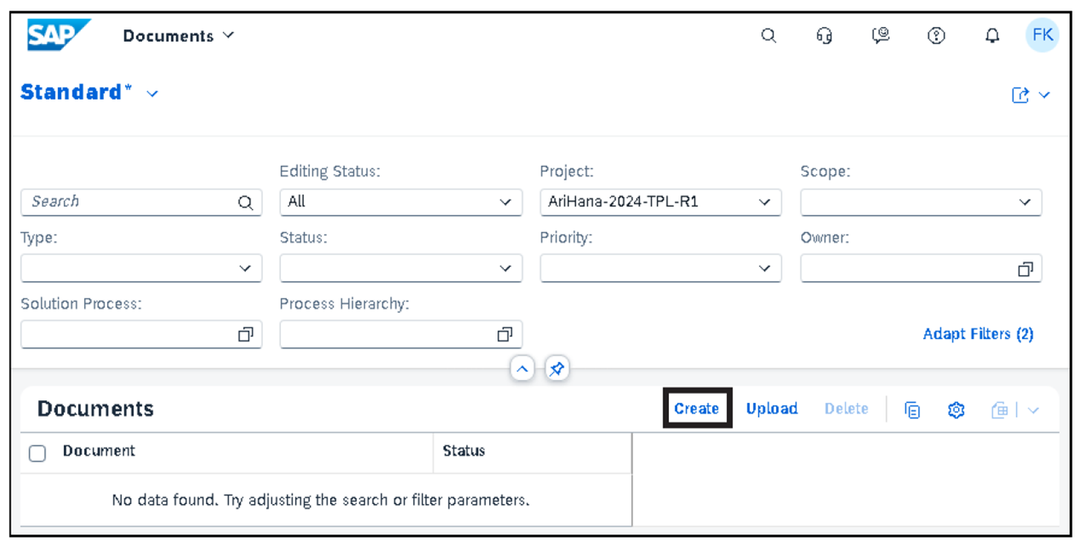Click Create to add a document
The image size is (1084, 549).
click(x=696, y=408)
